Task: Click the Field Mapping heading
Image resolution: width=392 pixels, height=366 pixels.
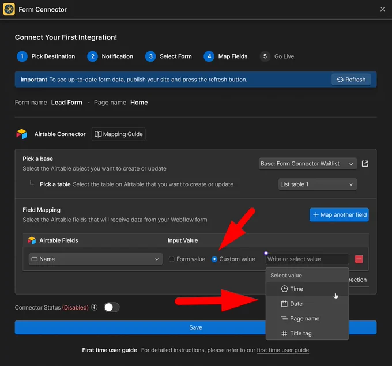Action: (x=42, y=210)
